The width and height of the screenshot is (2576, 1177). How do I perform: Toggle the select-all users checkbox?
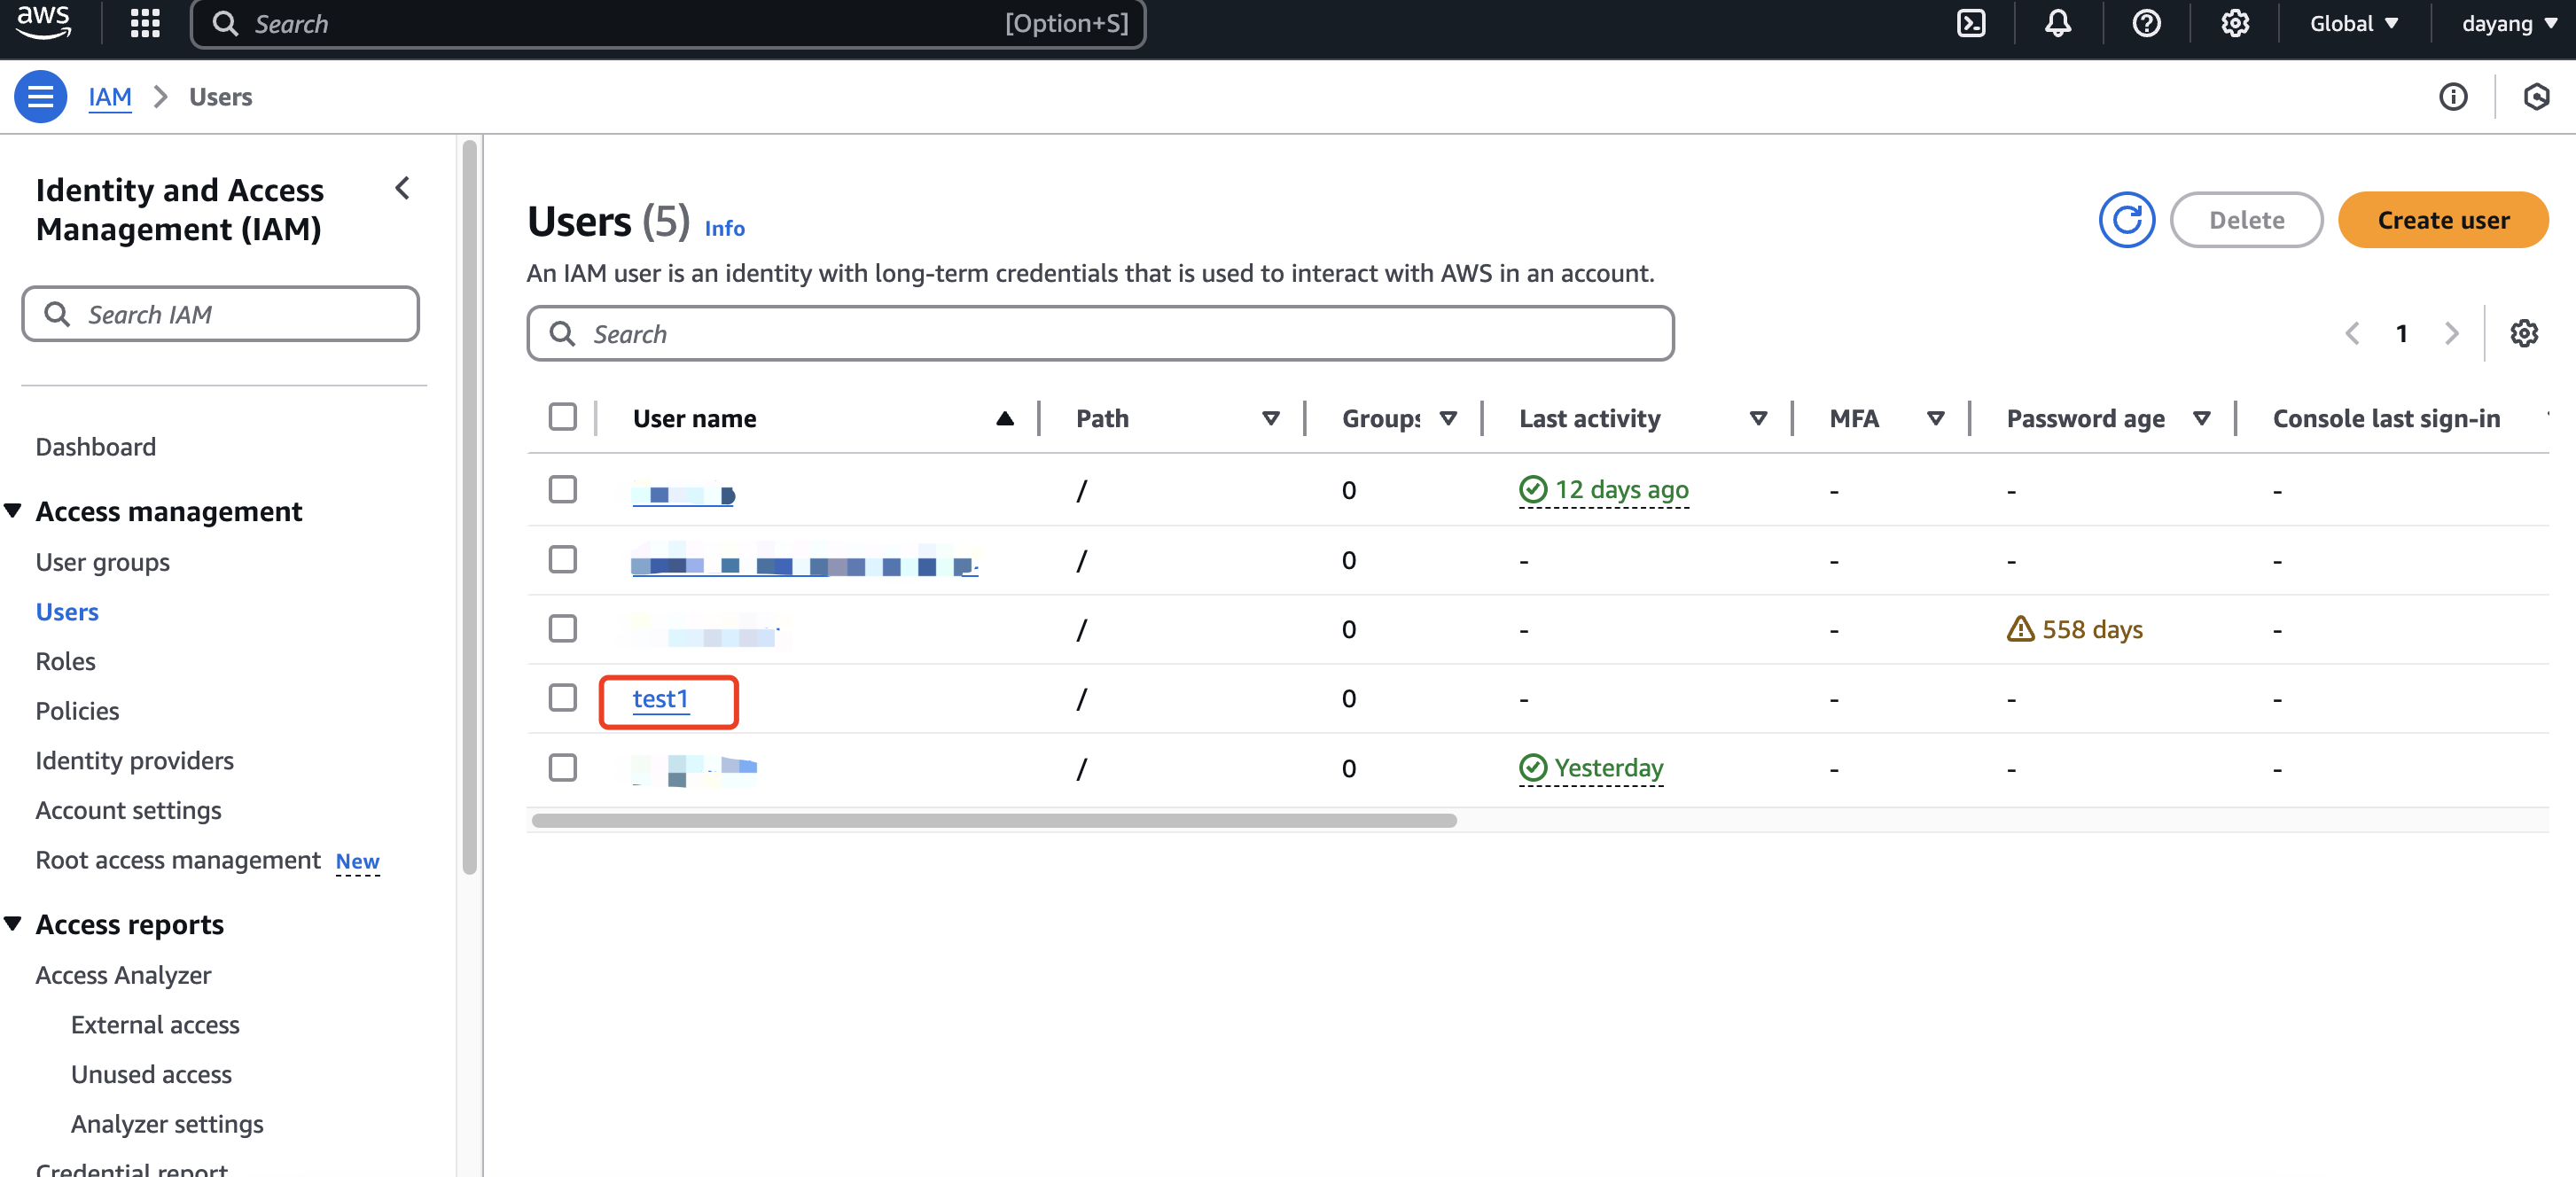tap(563, 417)
